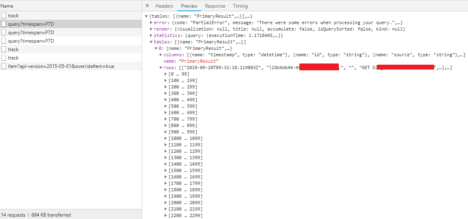This screenshot has height=219, width=468.
Task: Select the item?api-version=2015-05-01 request
Action: [71, 66]
